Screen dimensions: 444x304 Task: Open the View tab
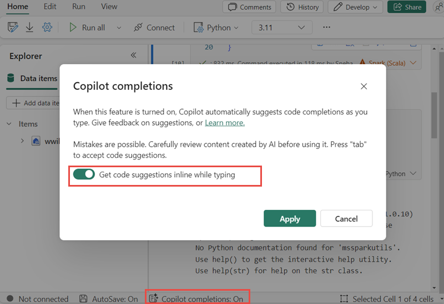(109, 7)
